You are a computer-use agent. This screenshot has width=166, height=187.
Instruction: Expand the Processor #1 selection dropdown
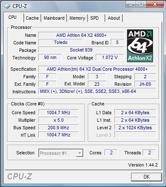[79, 153]
